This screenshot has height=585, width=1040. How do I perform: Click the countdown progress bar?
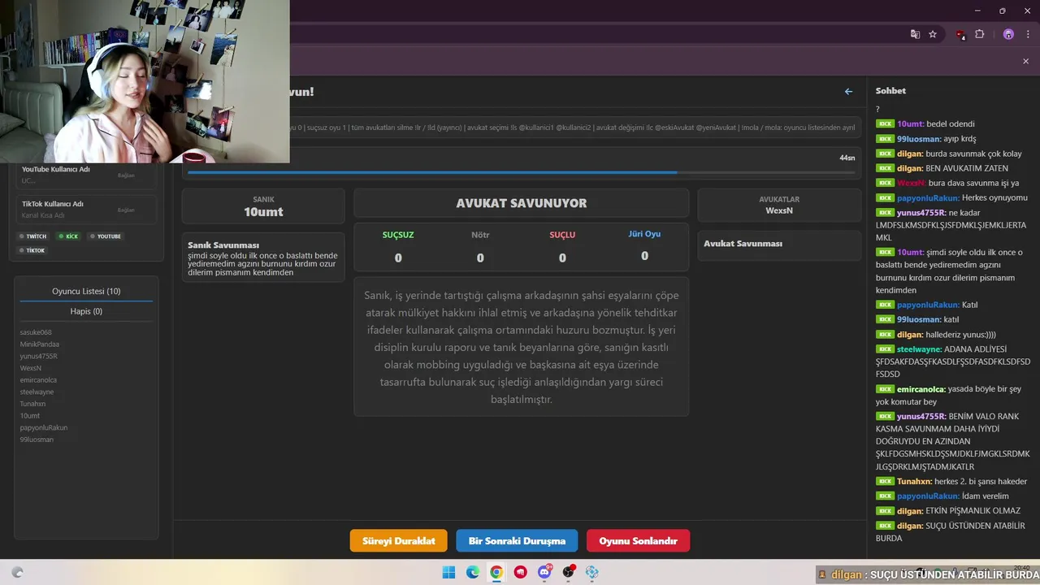click(522, 172)
